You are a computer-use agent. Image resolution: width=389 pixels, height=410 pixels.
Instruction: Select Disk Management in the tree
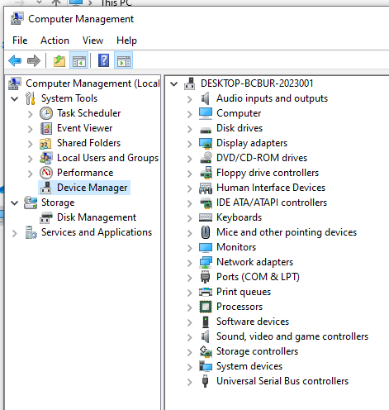point(97,217)
